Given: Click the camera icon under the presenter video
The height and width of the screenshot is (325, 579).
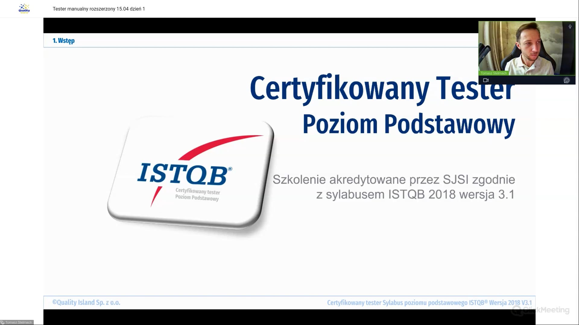Looking at the screenshot, I should [486, 80].
